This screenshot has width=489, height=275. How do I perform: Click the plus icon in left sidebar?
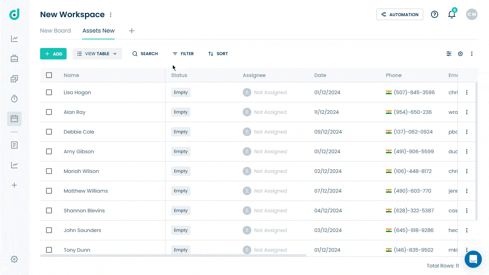click(x=14, y=185)
